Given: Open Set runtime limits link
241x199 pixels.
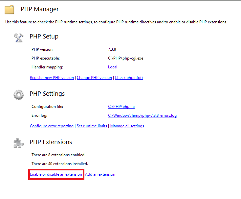Looking at the screenshot, I should (x=92, y=126).
